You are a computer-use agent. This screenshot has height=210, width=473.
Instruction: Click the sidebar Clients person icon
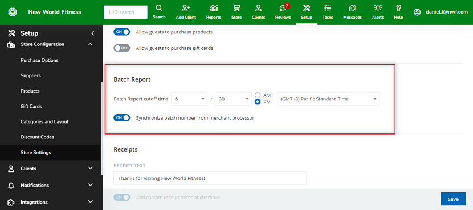pos(11,169)
